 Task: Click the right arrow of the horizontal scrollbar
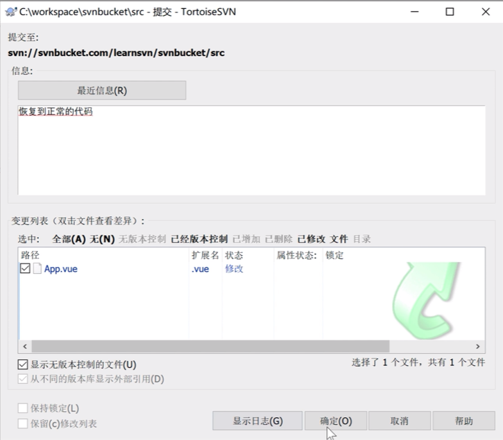[477, 346]
